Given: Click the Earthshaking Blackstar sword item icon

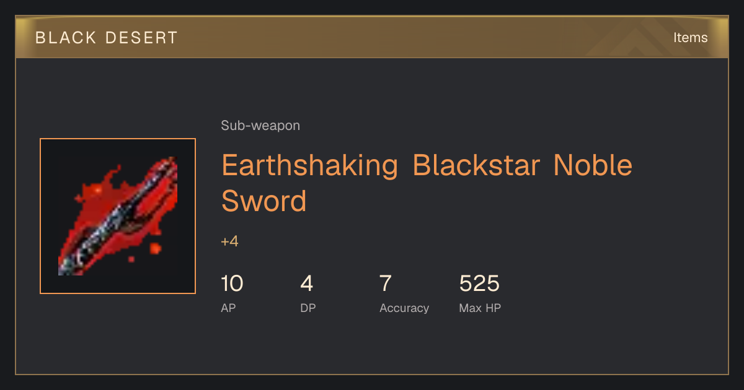Looking at the screenshot, I should click(x=118, y=216).
